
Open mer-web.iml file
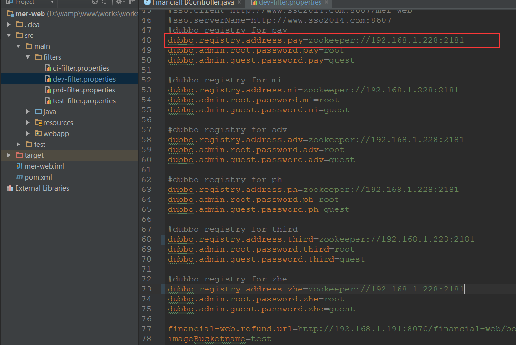44,166
